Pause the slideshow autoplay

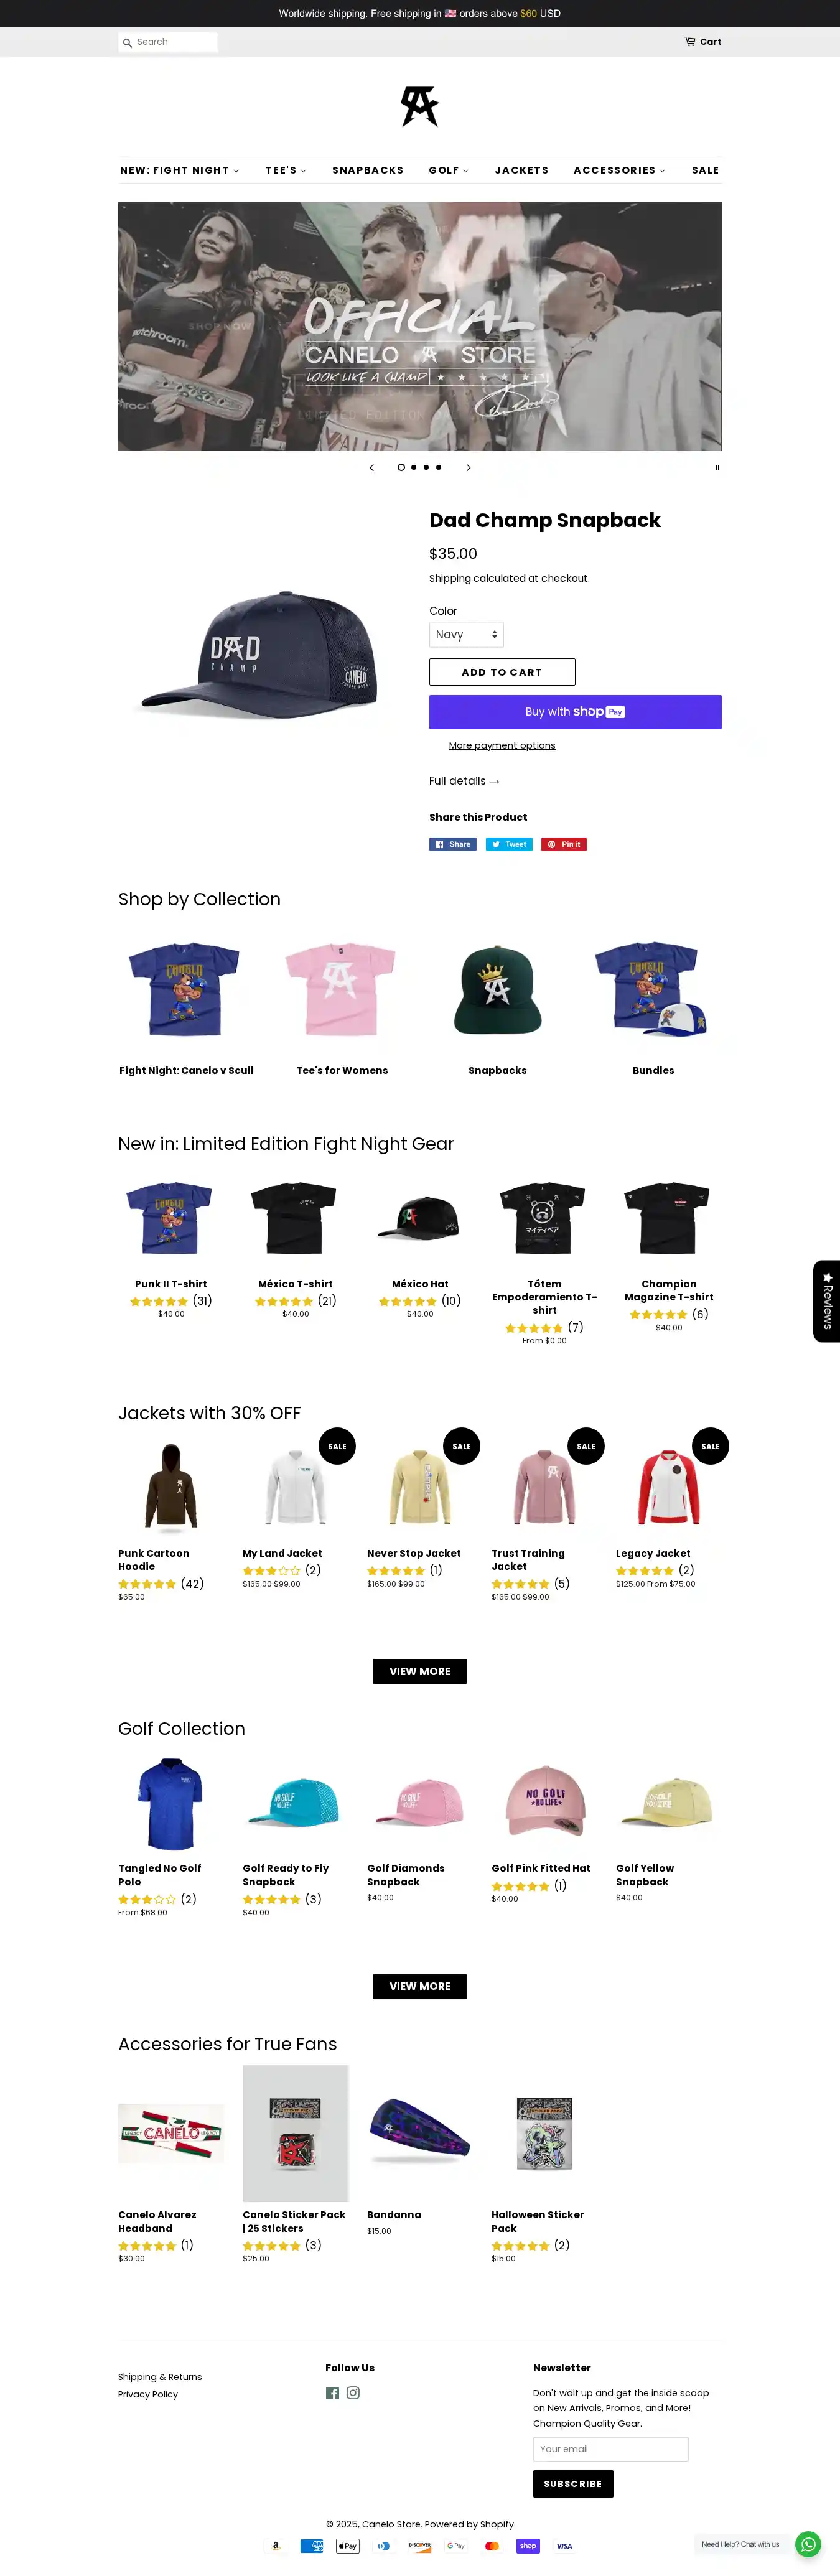pos(716,467)
